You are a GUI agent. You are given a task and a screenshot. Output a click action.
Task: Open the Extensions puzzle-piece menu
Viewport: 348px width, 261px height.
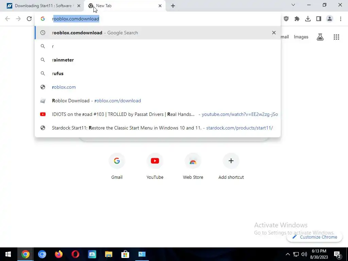297,19
